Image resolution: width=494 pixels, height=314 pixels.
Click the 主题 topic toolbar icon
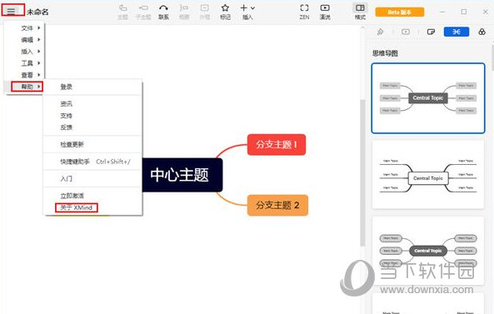[x=122, y=12]
